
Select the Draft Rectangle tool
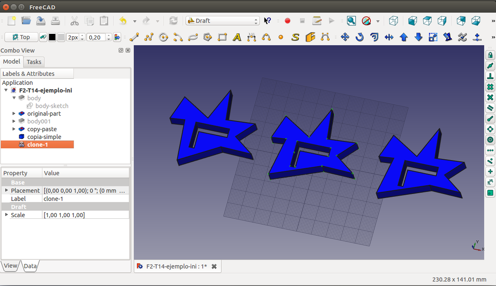[222, 37]
